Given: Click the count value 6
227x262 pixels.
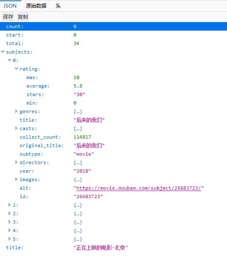Looking at the screenshot, I should tap(75, 26).
